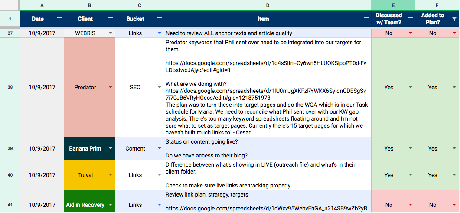Expand Links bucket dropdown in row 41
Screen dimensions: 460x213
(x=160, y=205)
